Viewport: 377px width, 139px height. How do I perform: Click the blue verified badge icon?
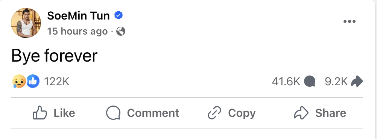pos(119,15)
